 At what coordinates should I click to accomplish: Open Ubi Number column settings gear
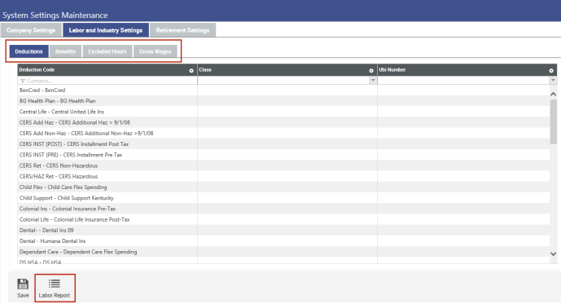551,71
